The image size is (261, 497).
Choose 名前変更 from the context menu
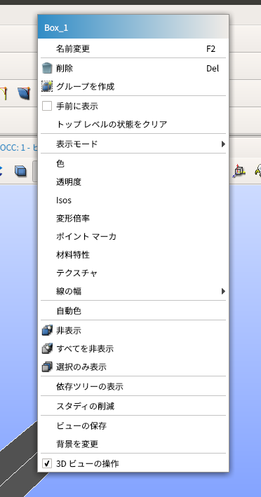[x=133, y=49]
